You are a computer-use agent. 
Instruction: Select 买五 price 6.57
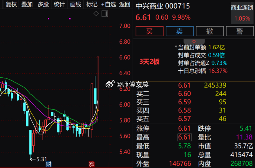[185, 119]
